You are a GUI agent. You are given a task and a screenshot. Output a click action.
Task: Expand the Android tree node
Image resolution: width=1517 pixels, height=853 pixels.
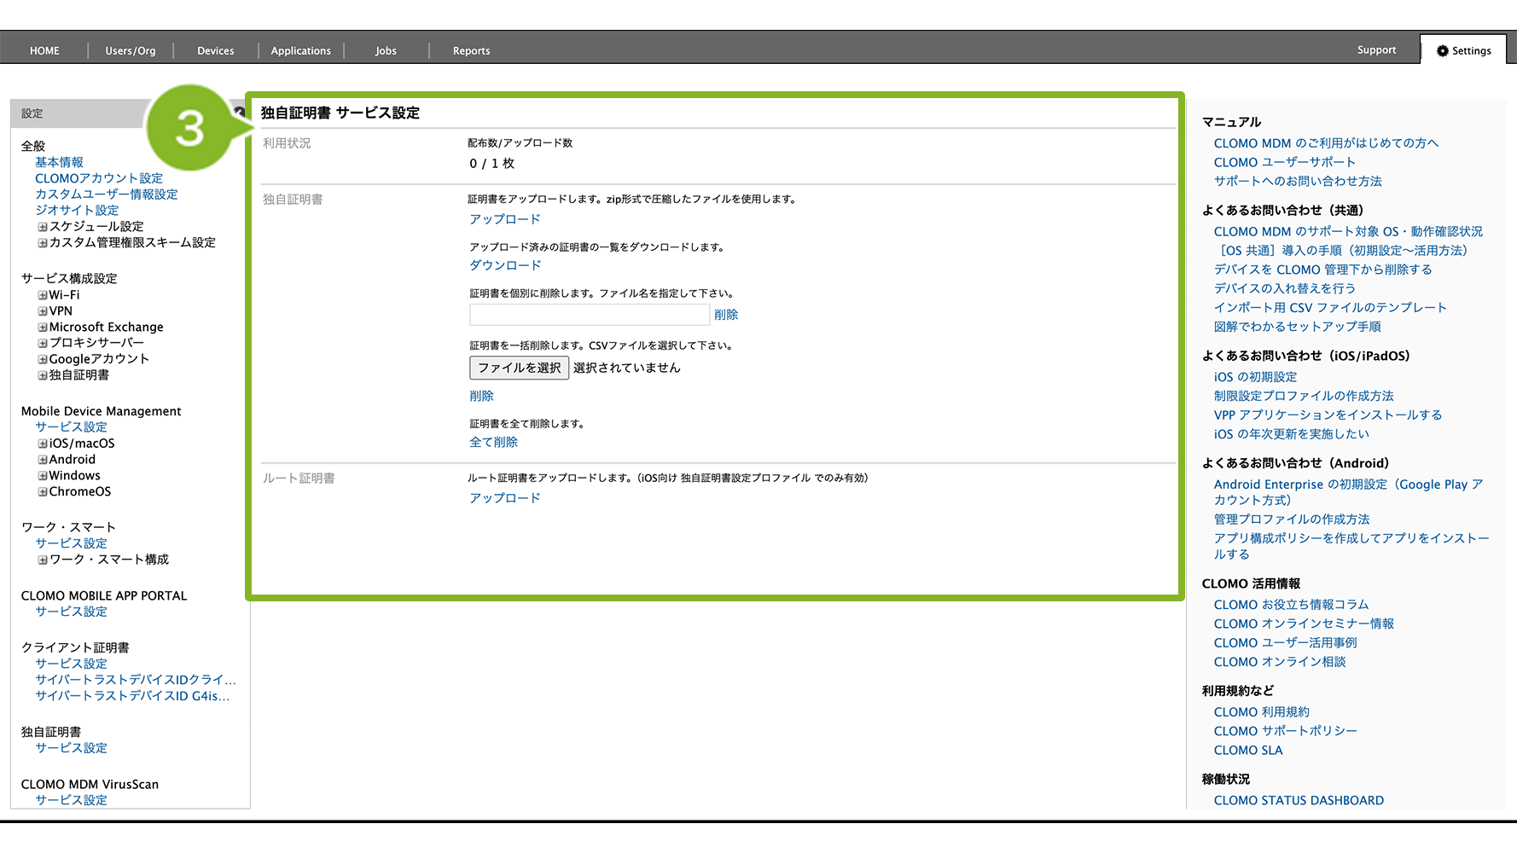tap(43, 460)
